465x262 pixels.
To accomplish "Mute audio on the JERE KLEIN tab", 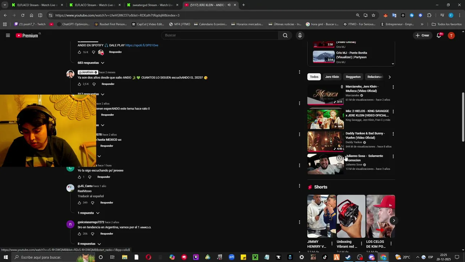I will (x=229, y=5).
